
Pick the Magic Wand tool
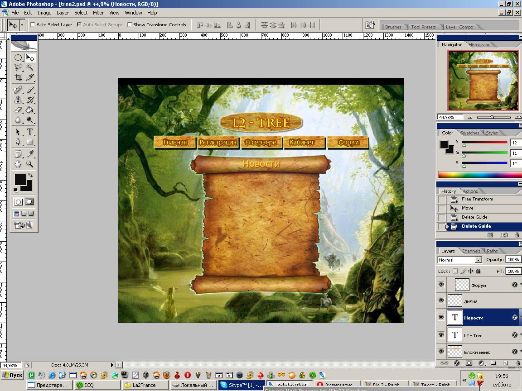[30, 67]
